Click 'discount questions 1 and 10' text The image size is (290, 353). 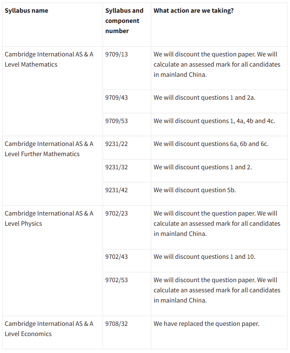215,257
